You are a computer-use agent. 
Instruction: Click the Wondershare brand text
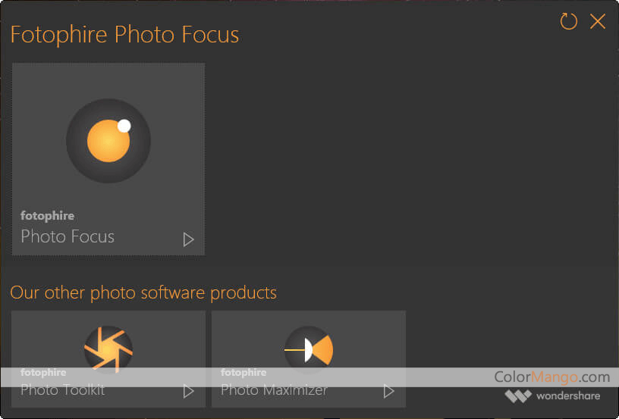point(567,396)
